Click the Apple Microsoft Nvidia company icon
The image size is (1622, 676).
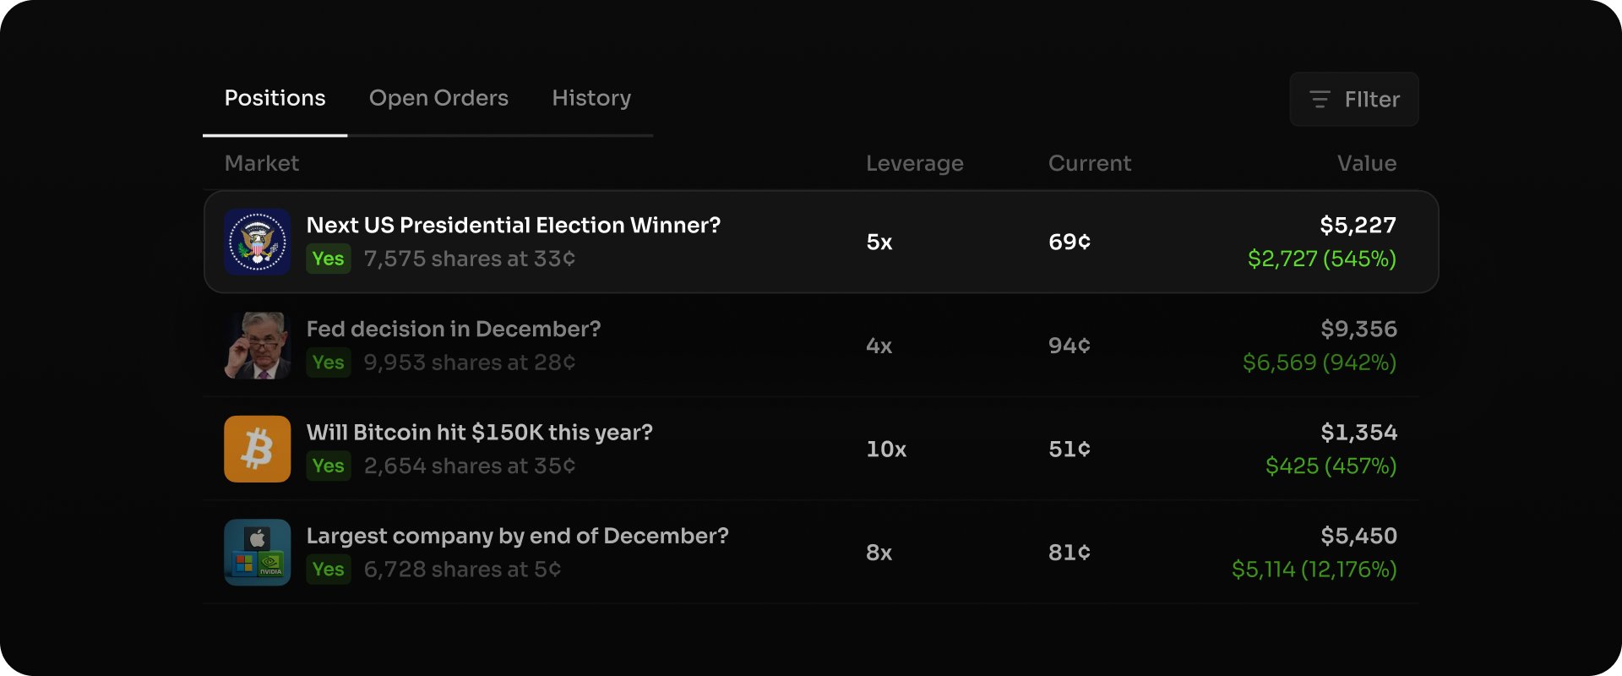(x=258, y=553)
